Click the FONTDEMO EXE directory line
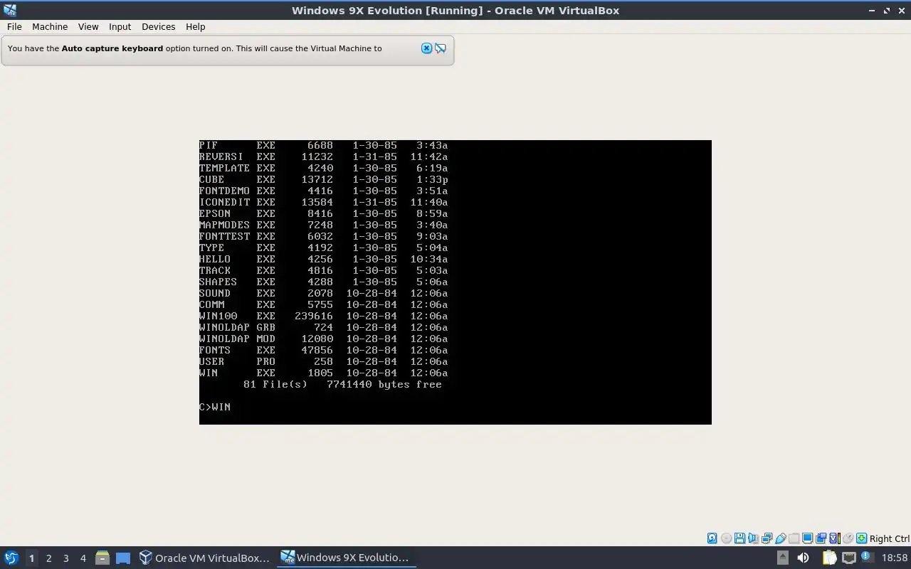The width and height of the screenshot is (911, 569). (x=323, y=191)
